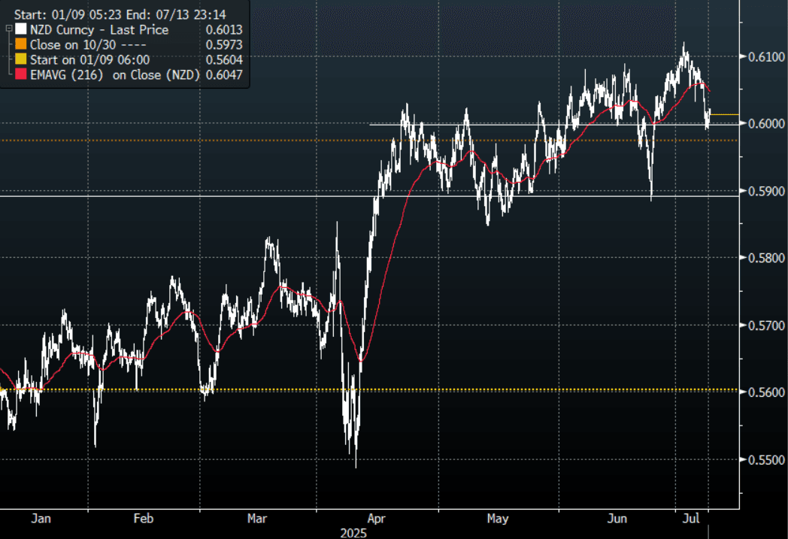
Task: Click the 0.5800 y-axis label
Action: pyautogui.click(x=766, y=258)
